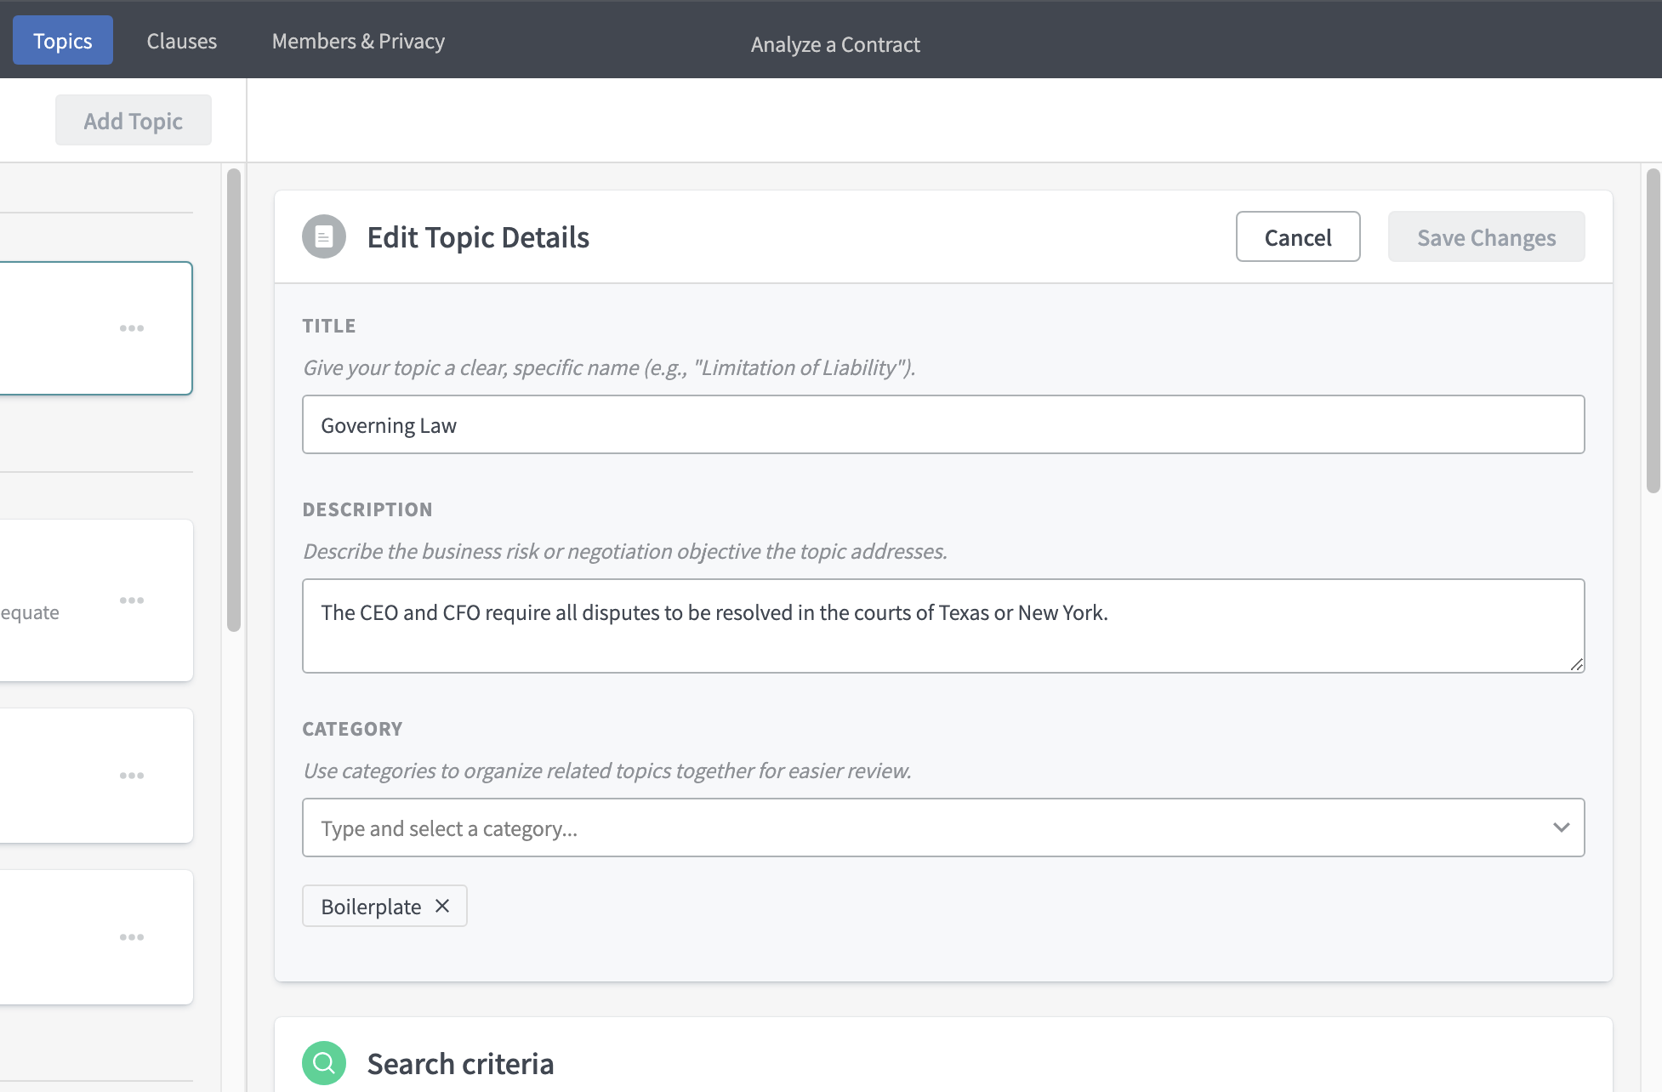
Task: Open Members & Privacy tab
Action: tap(358, 41)
